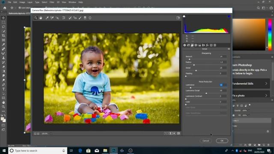This screenshot has width=274, height=154.
Task: Click the Sharpening Detail slider handle
Action: [196, 71]
